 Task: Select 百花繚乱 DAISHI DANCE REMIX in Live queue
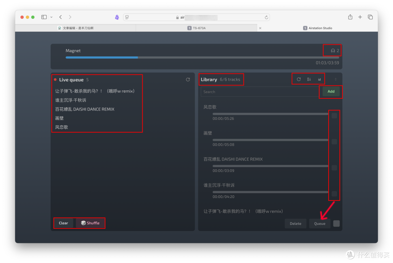tap(85, 109)
